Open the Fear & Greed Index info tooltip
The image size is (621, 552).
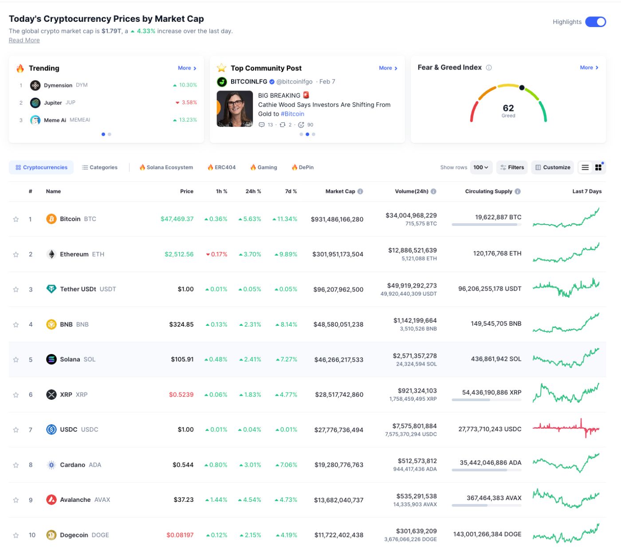pos(489,67)
